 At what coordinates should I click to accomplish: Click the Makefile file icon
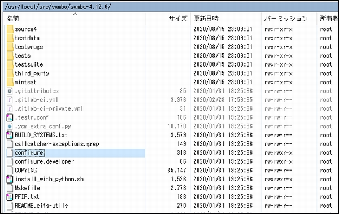click(x=10, y=188)
